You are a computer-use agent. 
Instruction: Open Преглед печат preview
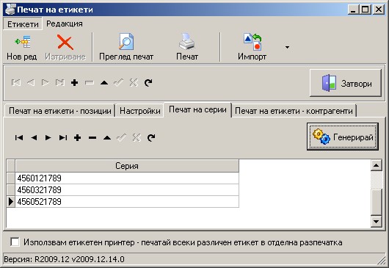(126, 47)
